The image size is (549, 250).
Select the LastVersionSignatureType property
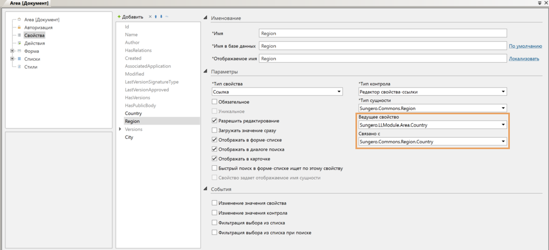(x=152, y=82)
